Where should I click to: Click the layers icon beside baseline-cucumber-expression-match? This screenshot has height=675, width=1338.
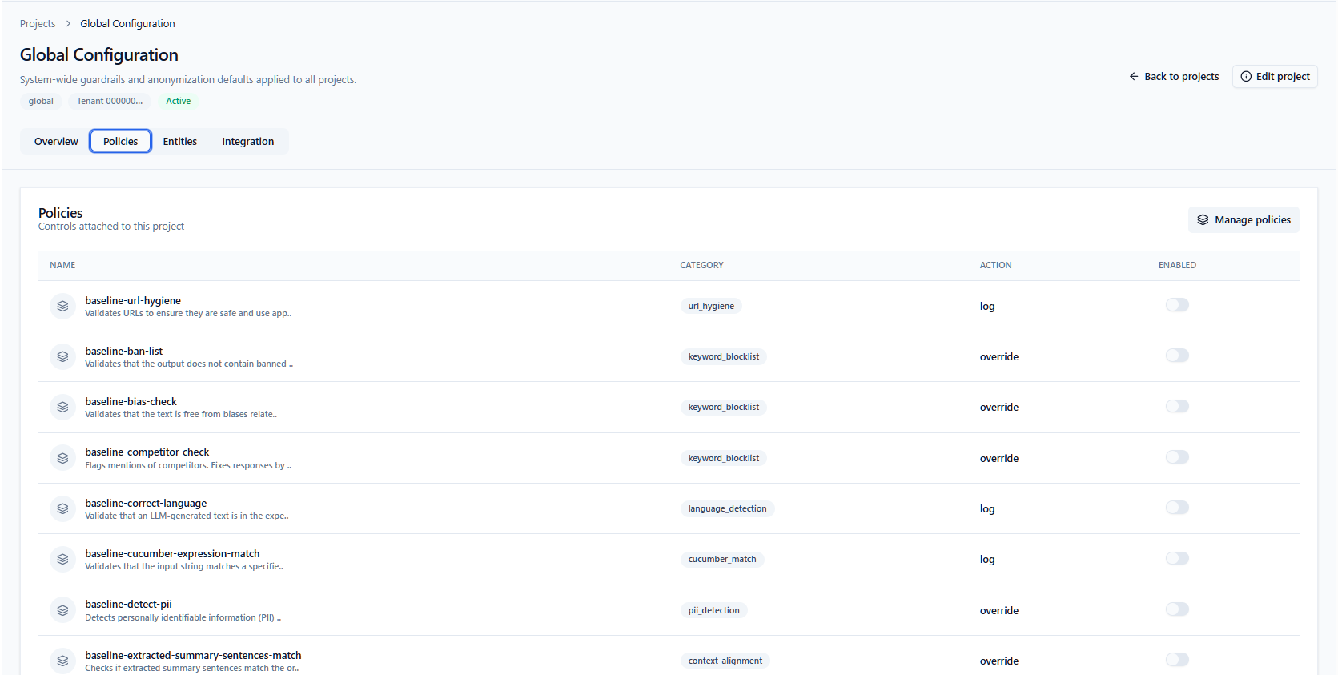tap(62, 559)
